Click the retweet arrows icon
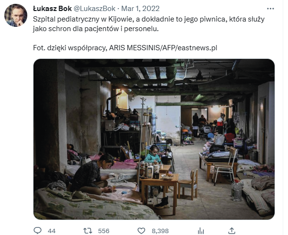The width and height of the screenshot is (288, 235). (x=88, y=231)
